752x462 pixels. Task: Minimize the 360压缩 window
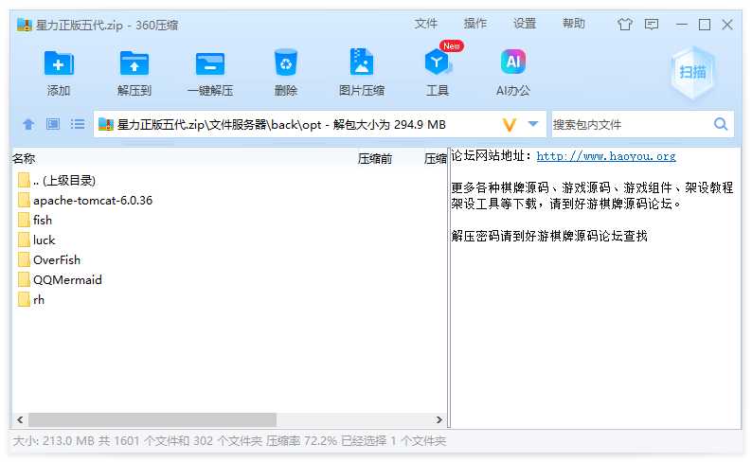(682, 24)
